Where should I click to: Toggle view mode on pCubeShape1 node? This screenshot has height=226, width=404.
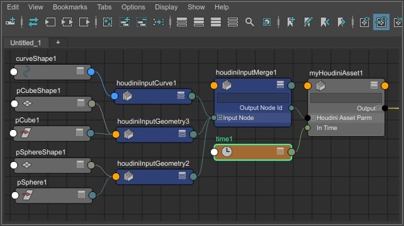click(x=81, y=103)
